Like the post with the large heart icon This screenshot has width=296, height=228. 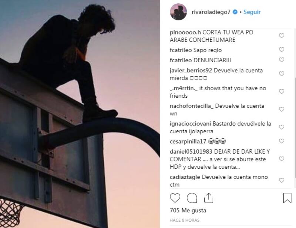[175, 198]
